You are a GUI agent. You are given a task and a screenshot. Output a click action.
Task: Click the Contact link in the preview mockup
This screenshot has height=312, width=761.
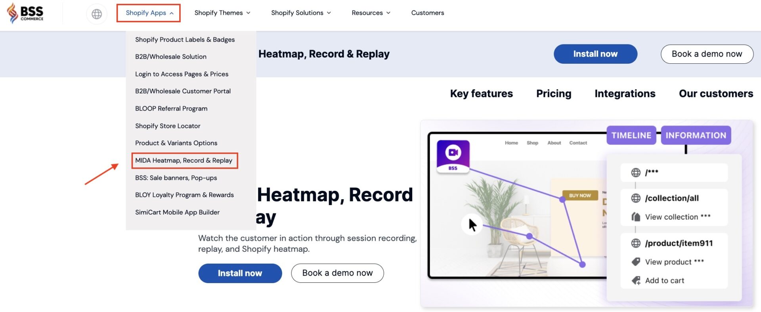[578, 143]
